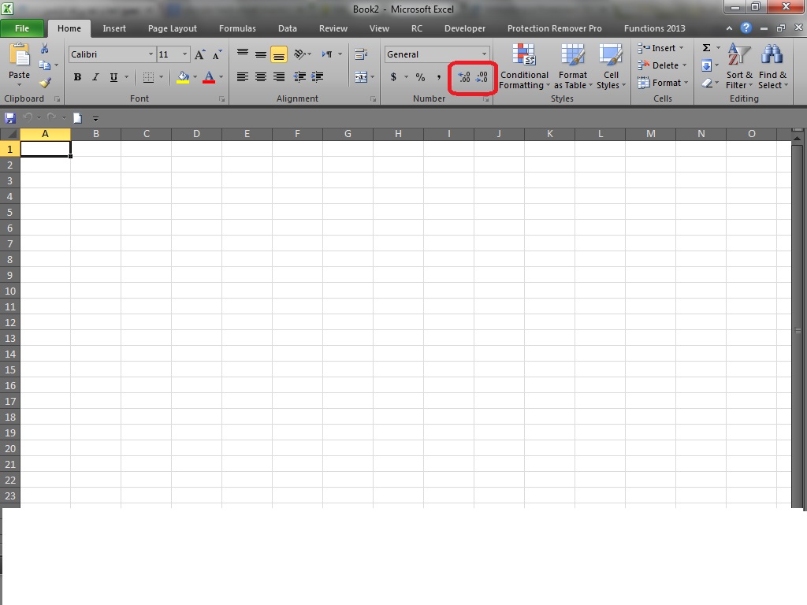Click the Undo arrow in Quick Access Toolbar
The width and height of the screenshot is (807, 605).
pyautogui.click(x=28, y=118)
